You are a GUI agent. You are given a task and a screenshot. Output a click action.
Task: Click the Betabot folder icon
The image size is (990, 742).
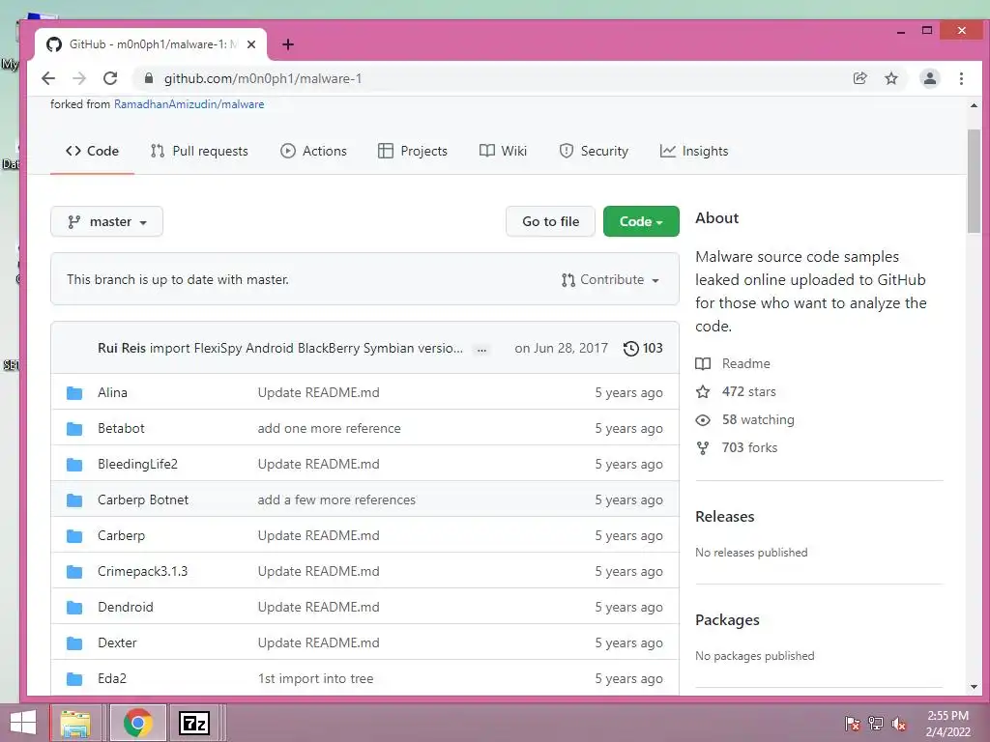pyautogui.click(x=74, y=428)
